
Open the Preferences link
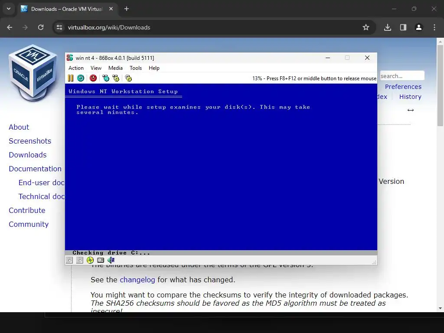[x=403, y=87]
